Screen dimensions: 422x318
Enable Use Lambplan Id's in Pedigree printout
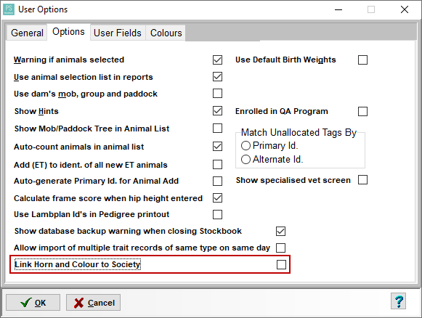(x=217, y=214)
